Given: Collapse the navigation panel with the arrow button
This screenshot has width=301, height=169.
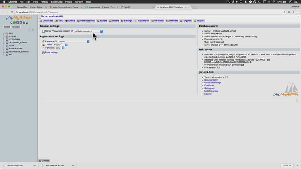Looking at the screenshot, I should (39, 16).
